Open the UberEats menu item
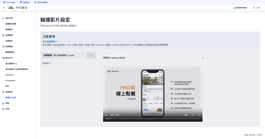Image resolution: width=265 pixels, height=139 pixels. [9, 75]
